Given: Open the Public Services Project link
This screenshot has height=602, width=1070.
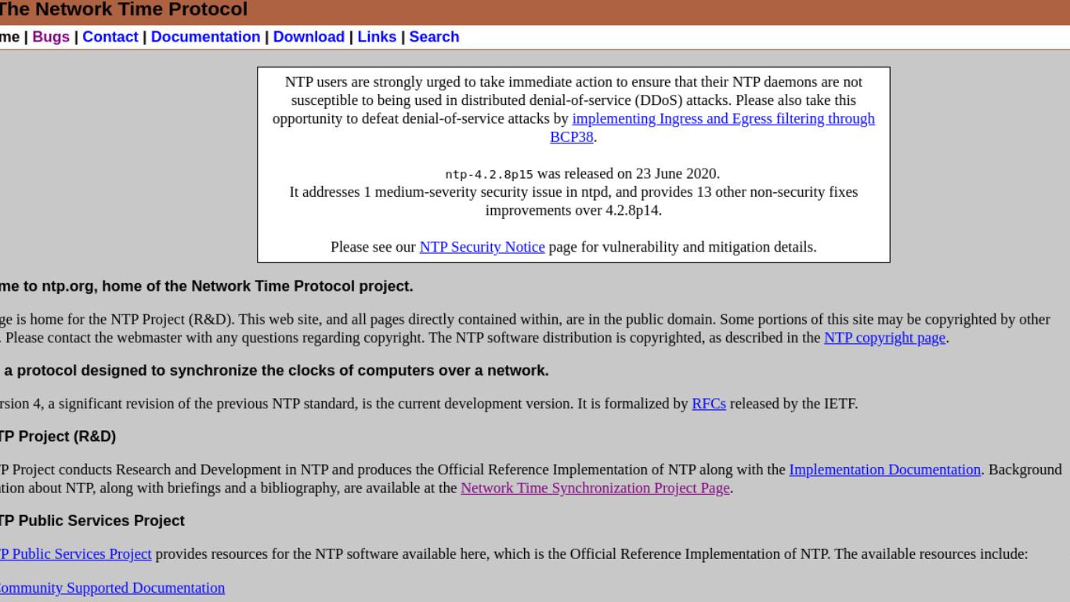Looking at the screenshot, I should click(75, 554).
